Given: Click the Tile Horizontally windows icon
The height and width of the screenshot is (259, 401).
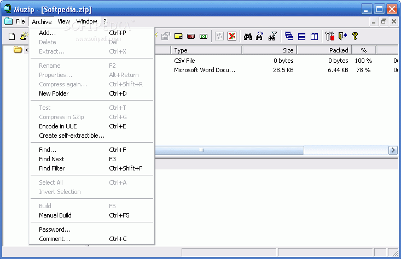Looking at the screenshot, I should pos(302,36).
